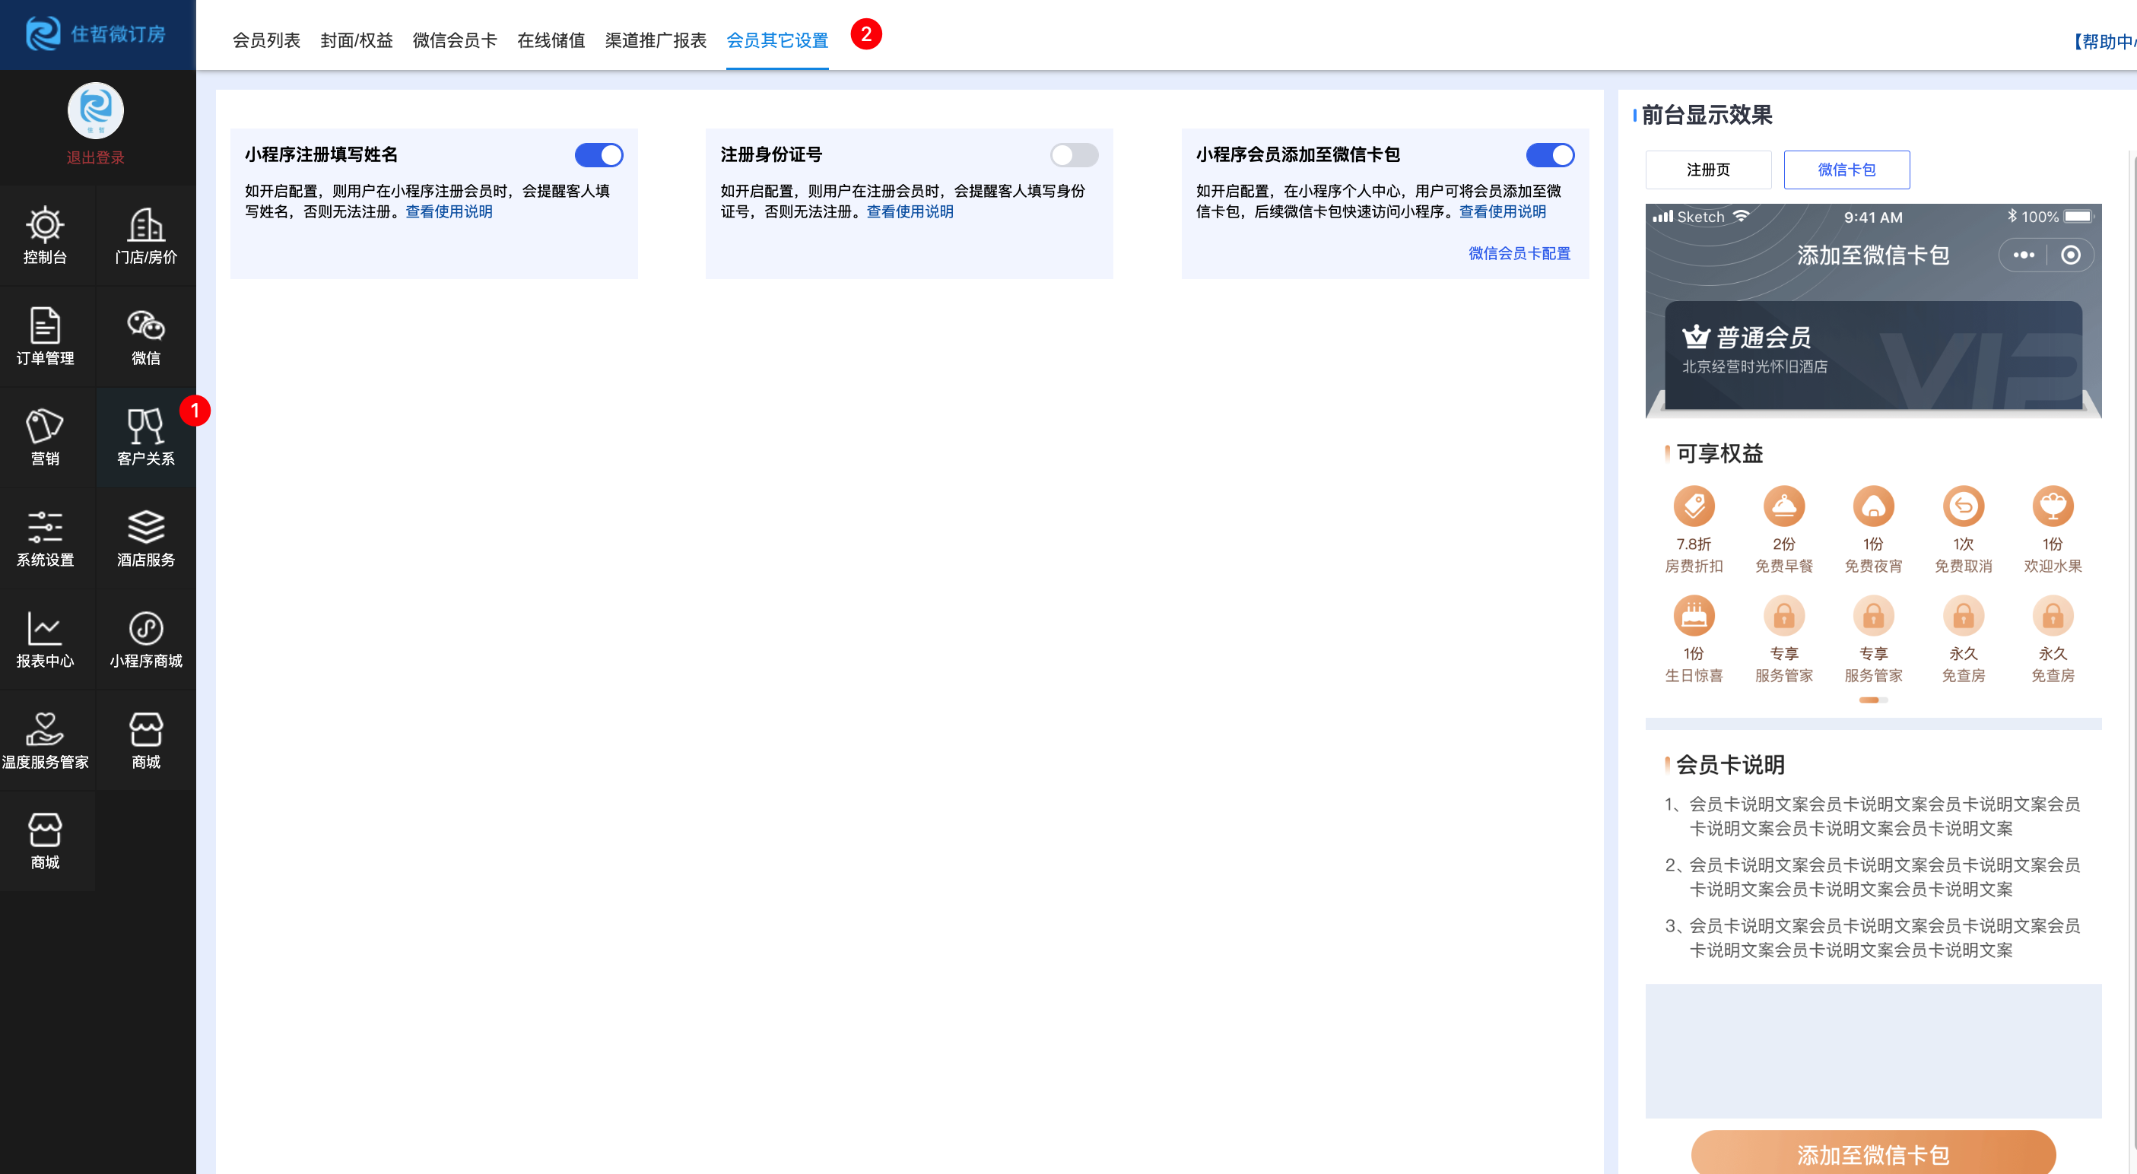This screenshot has height=1174, width=2137.
Task: Click the 1次 免费取消 benefit icon
Action: [x=1963, y=506]
